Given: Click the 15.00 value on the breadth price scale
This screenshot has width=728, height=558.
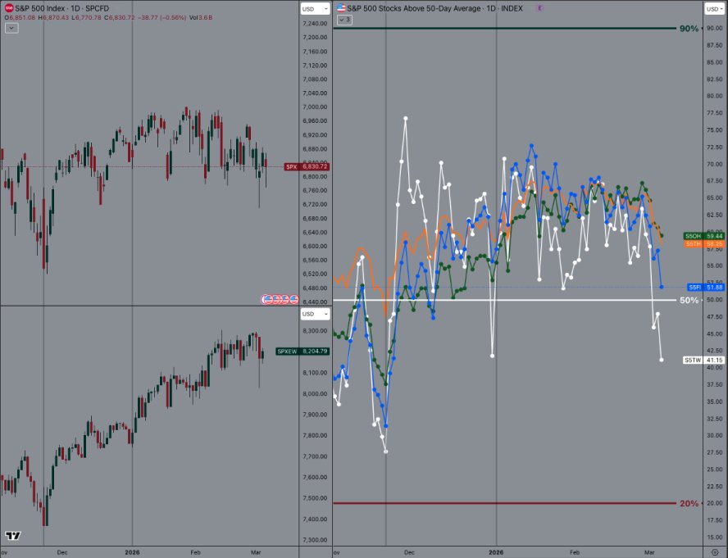Looking at the screenshot, I should (715, 538).
